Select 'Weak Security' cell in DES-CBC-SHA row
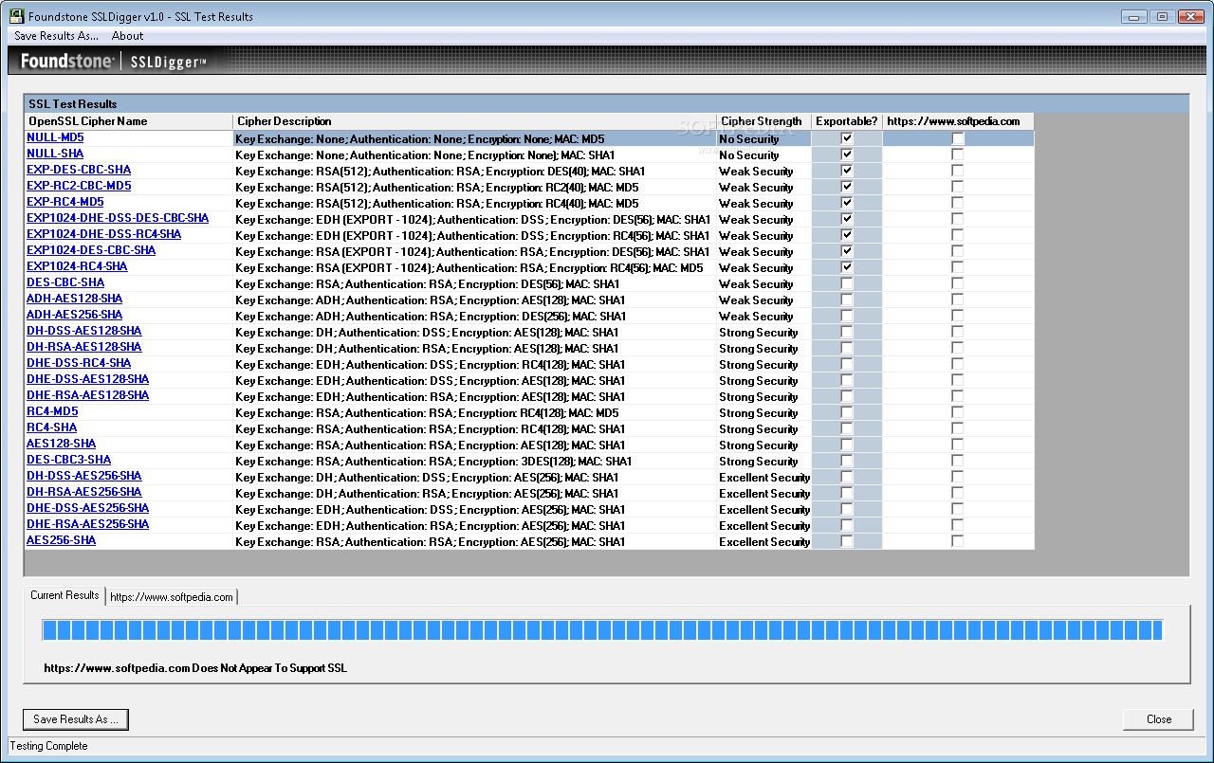The width and height of the screenshot is (1214, 763). (763, 283)
